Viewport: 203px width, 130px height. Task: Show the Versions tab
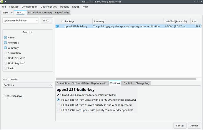[x=115, y=83]
